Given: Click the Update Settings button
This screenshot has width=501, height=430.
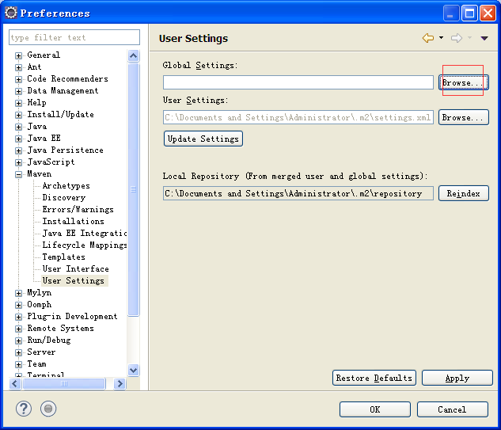Looking at the screenshot, I should click(203, 139).
